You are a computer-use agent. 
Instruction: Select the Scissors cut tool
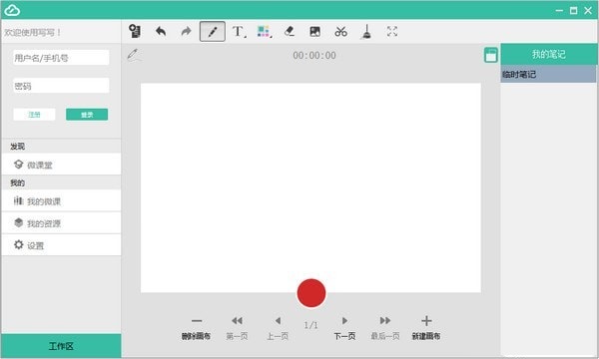340,31
